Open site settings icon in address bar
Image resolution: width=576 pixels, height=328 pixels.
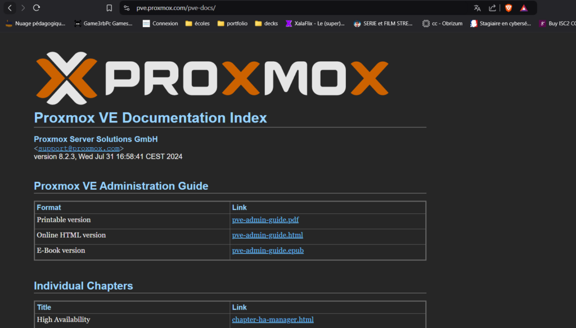click(127, 8)
